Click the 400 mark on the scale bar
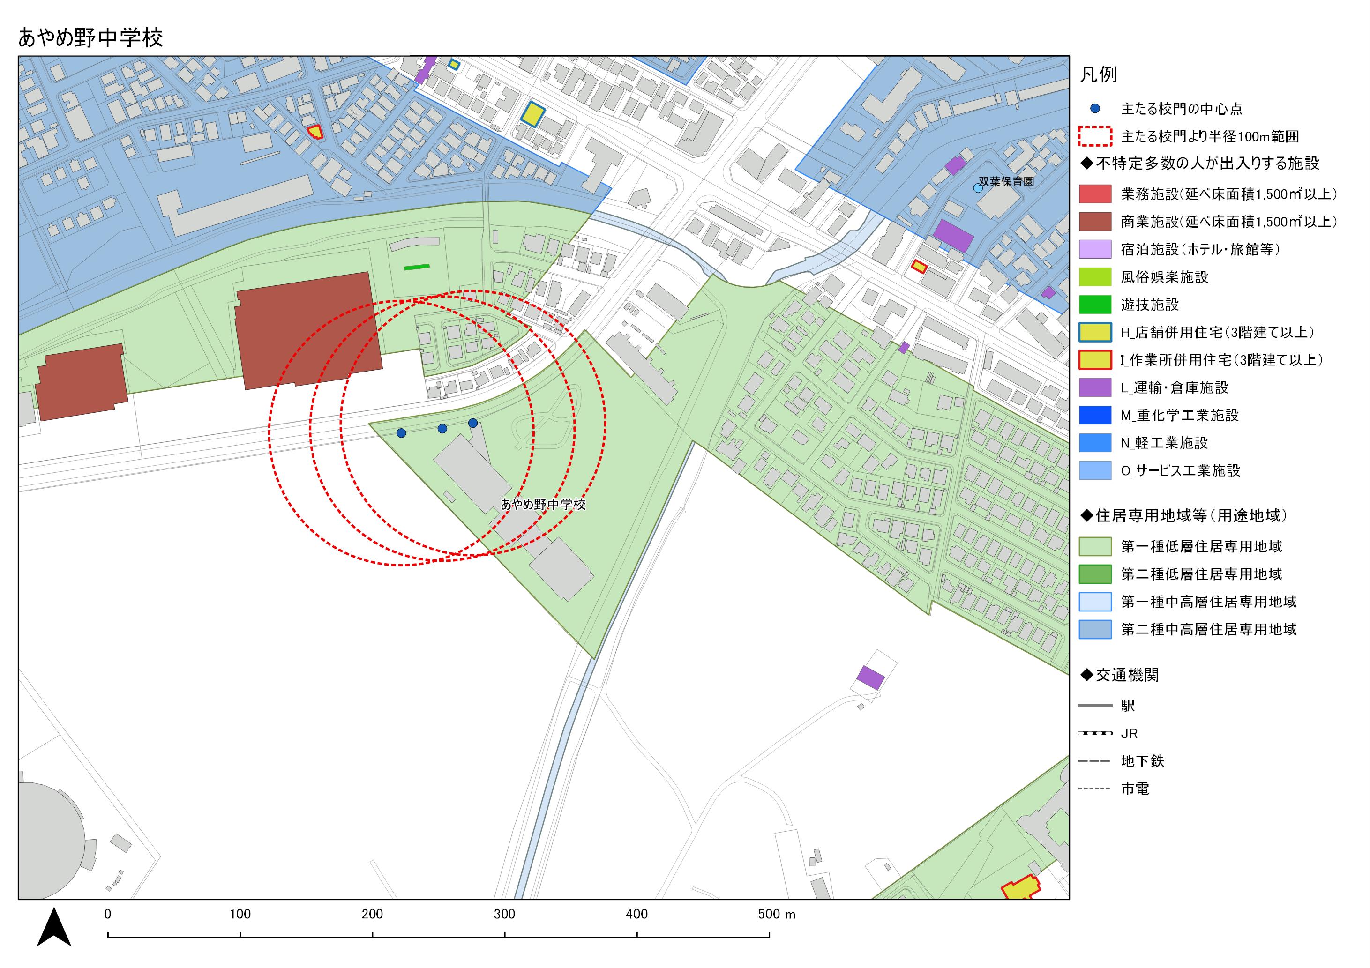The height and width of the screenshot is (968, 1370). point(636,914)
